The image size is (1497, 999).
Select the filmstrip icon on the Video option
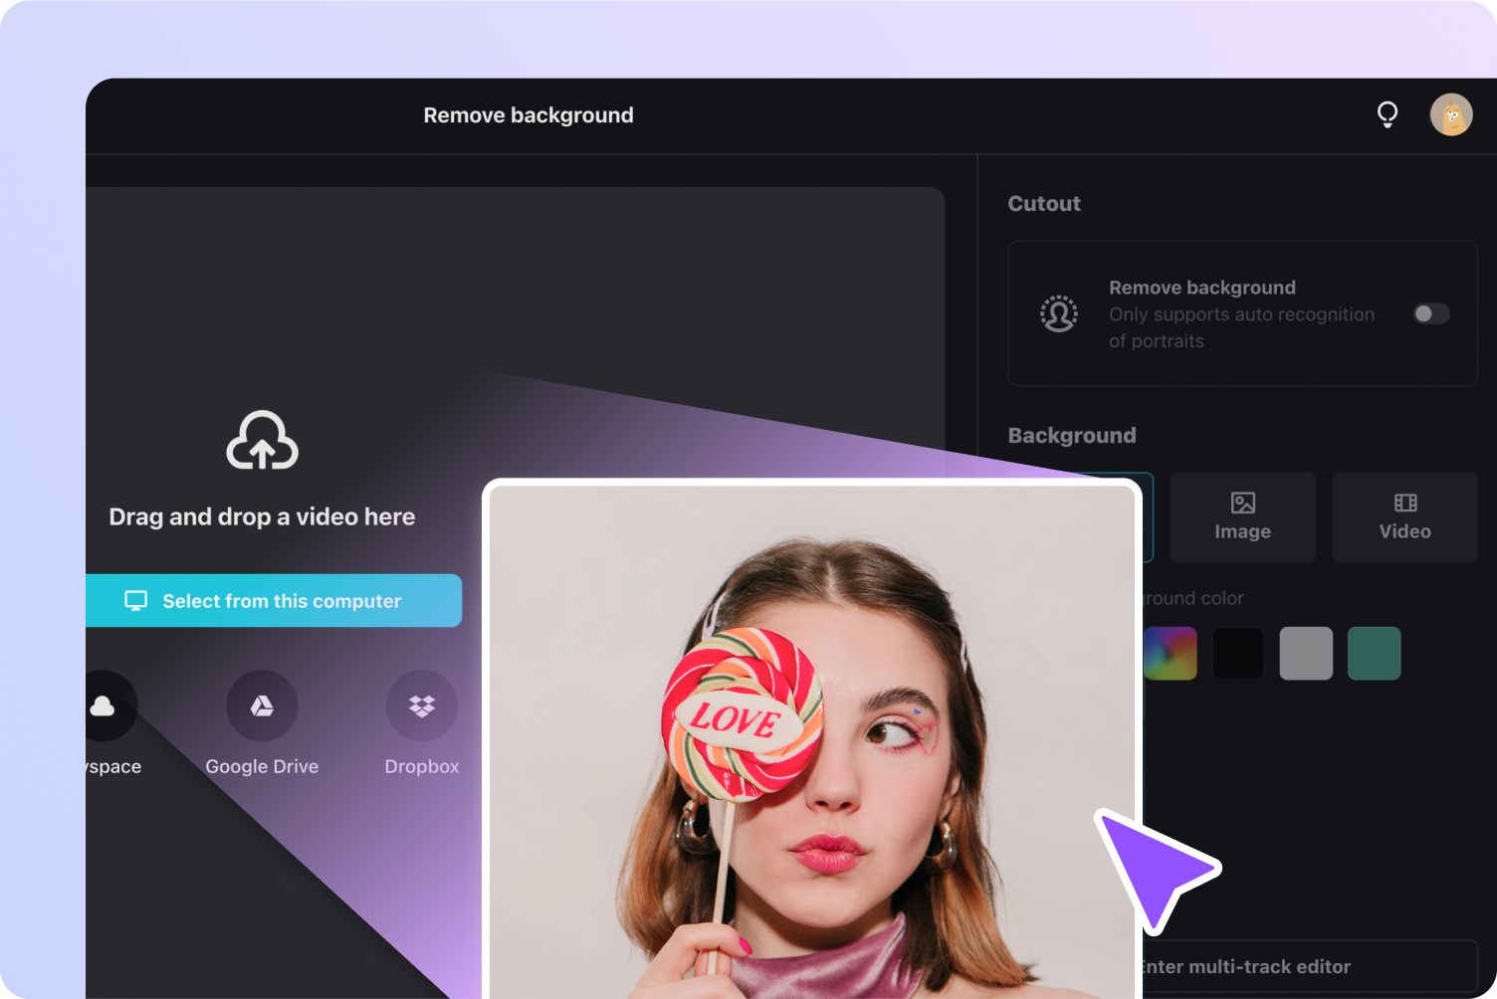tap(1404, 501)
